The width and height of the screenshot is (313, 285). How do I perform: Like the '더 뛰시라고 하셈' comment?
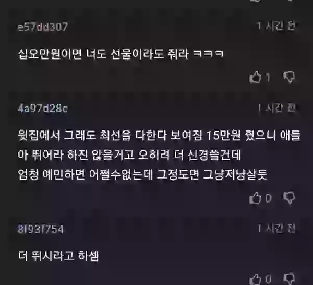coord(255,279)
